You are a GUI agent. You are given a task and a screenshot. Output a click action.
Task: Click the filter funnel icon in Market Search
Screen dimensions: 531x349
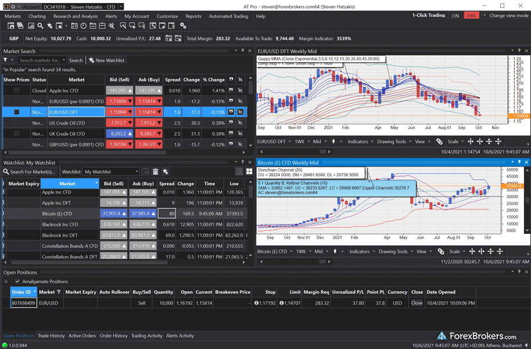click(x=5, y=60)
